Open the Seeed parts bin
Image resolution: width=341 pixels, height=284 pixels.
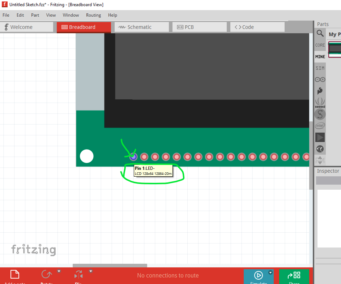[320, 103]
